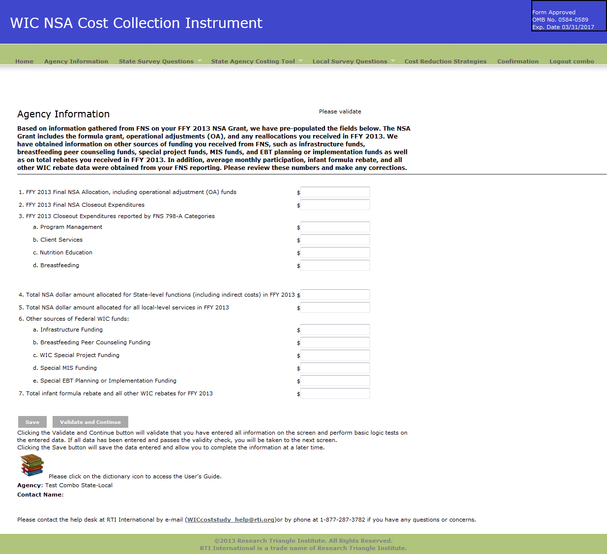Go to the Confirmation menu item
Image resolution: width=607 pixels, height=554 pixels.
(518, 61)
